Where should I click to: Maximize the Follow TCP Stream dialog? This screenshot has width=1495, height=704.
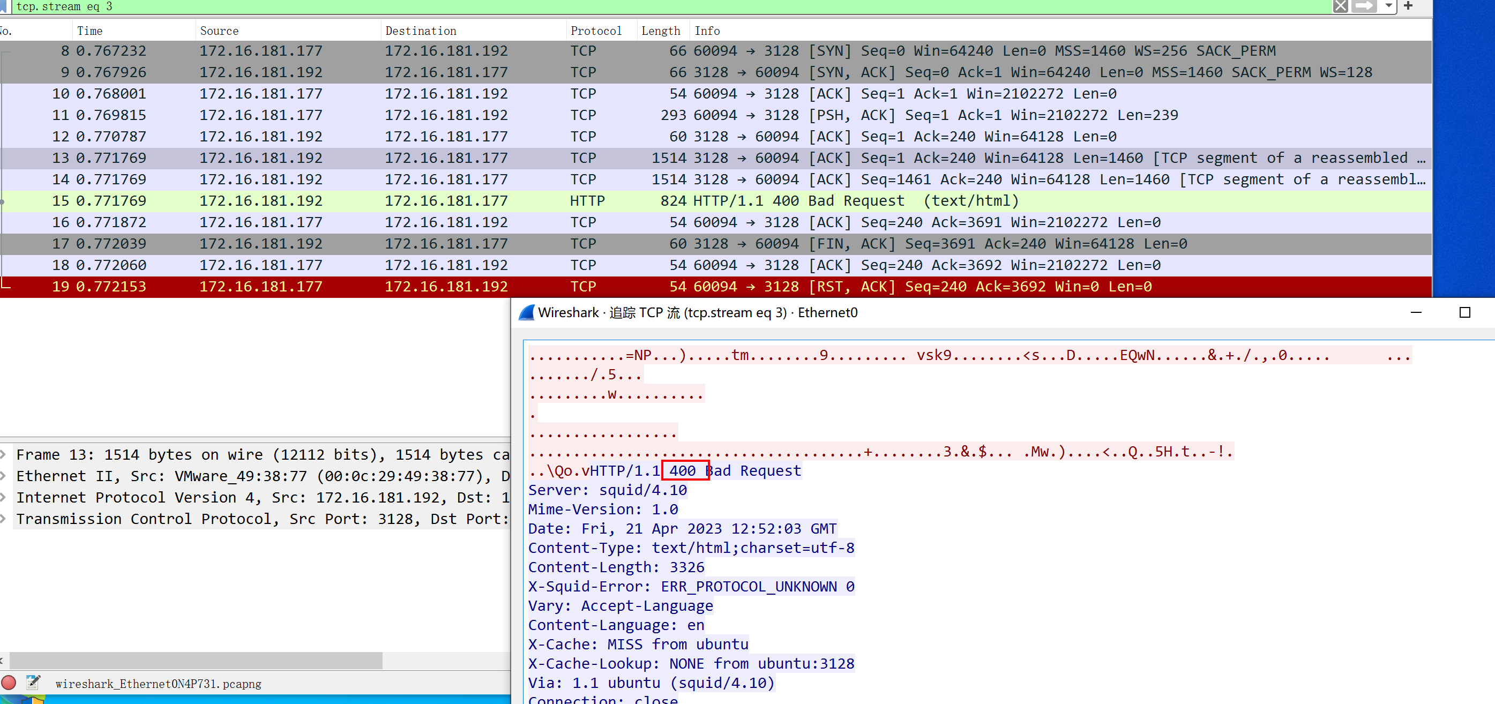coord(1464,313)
